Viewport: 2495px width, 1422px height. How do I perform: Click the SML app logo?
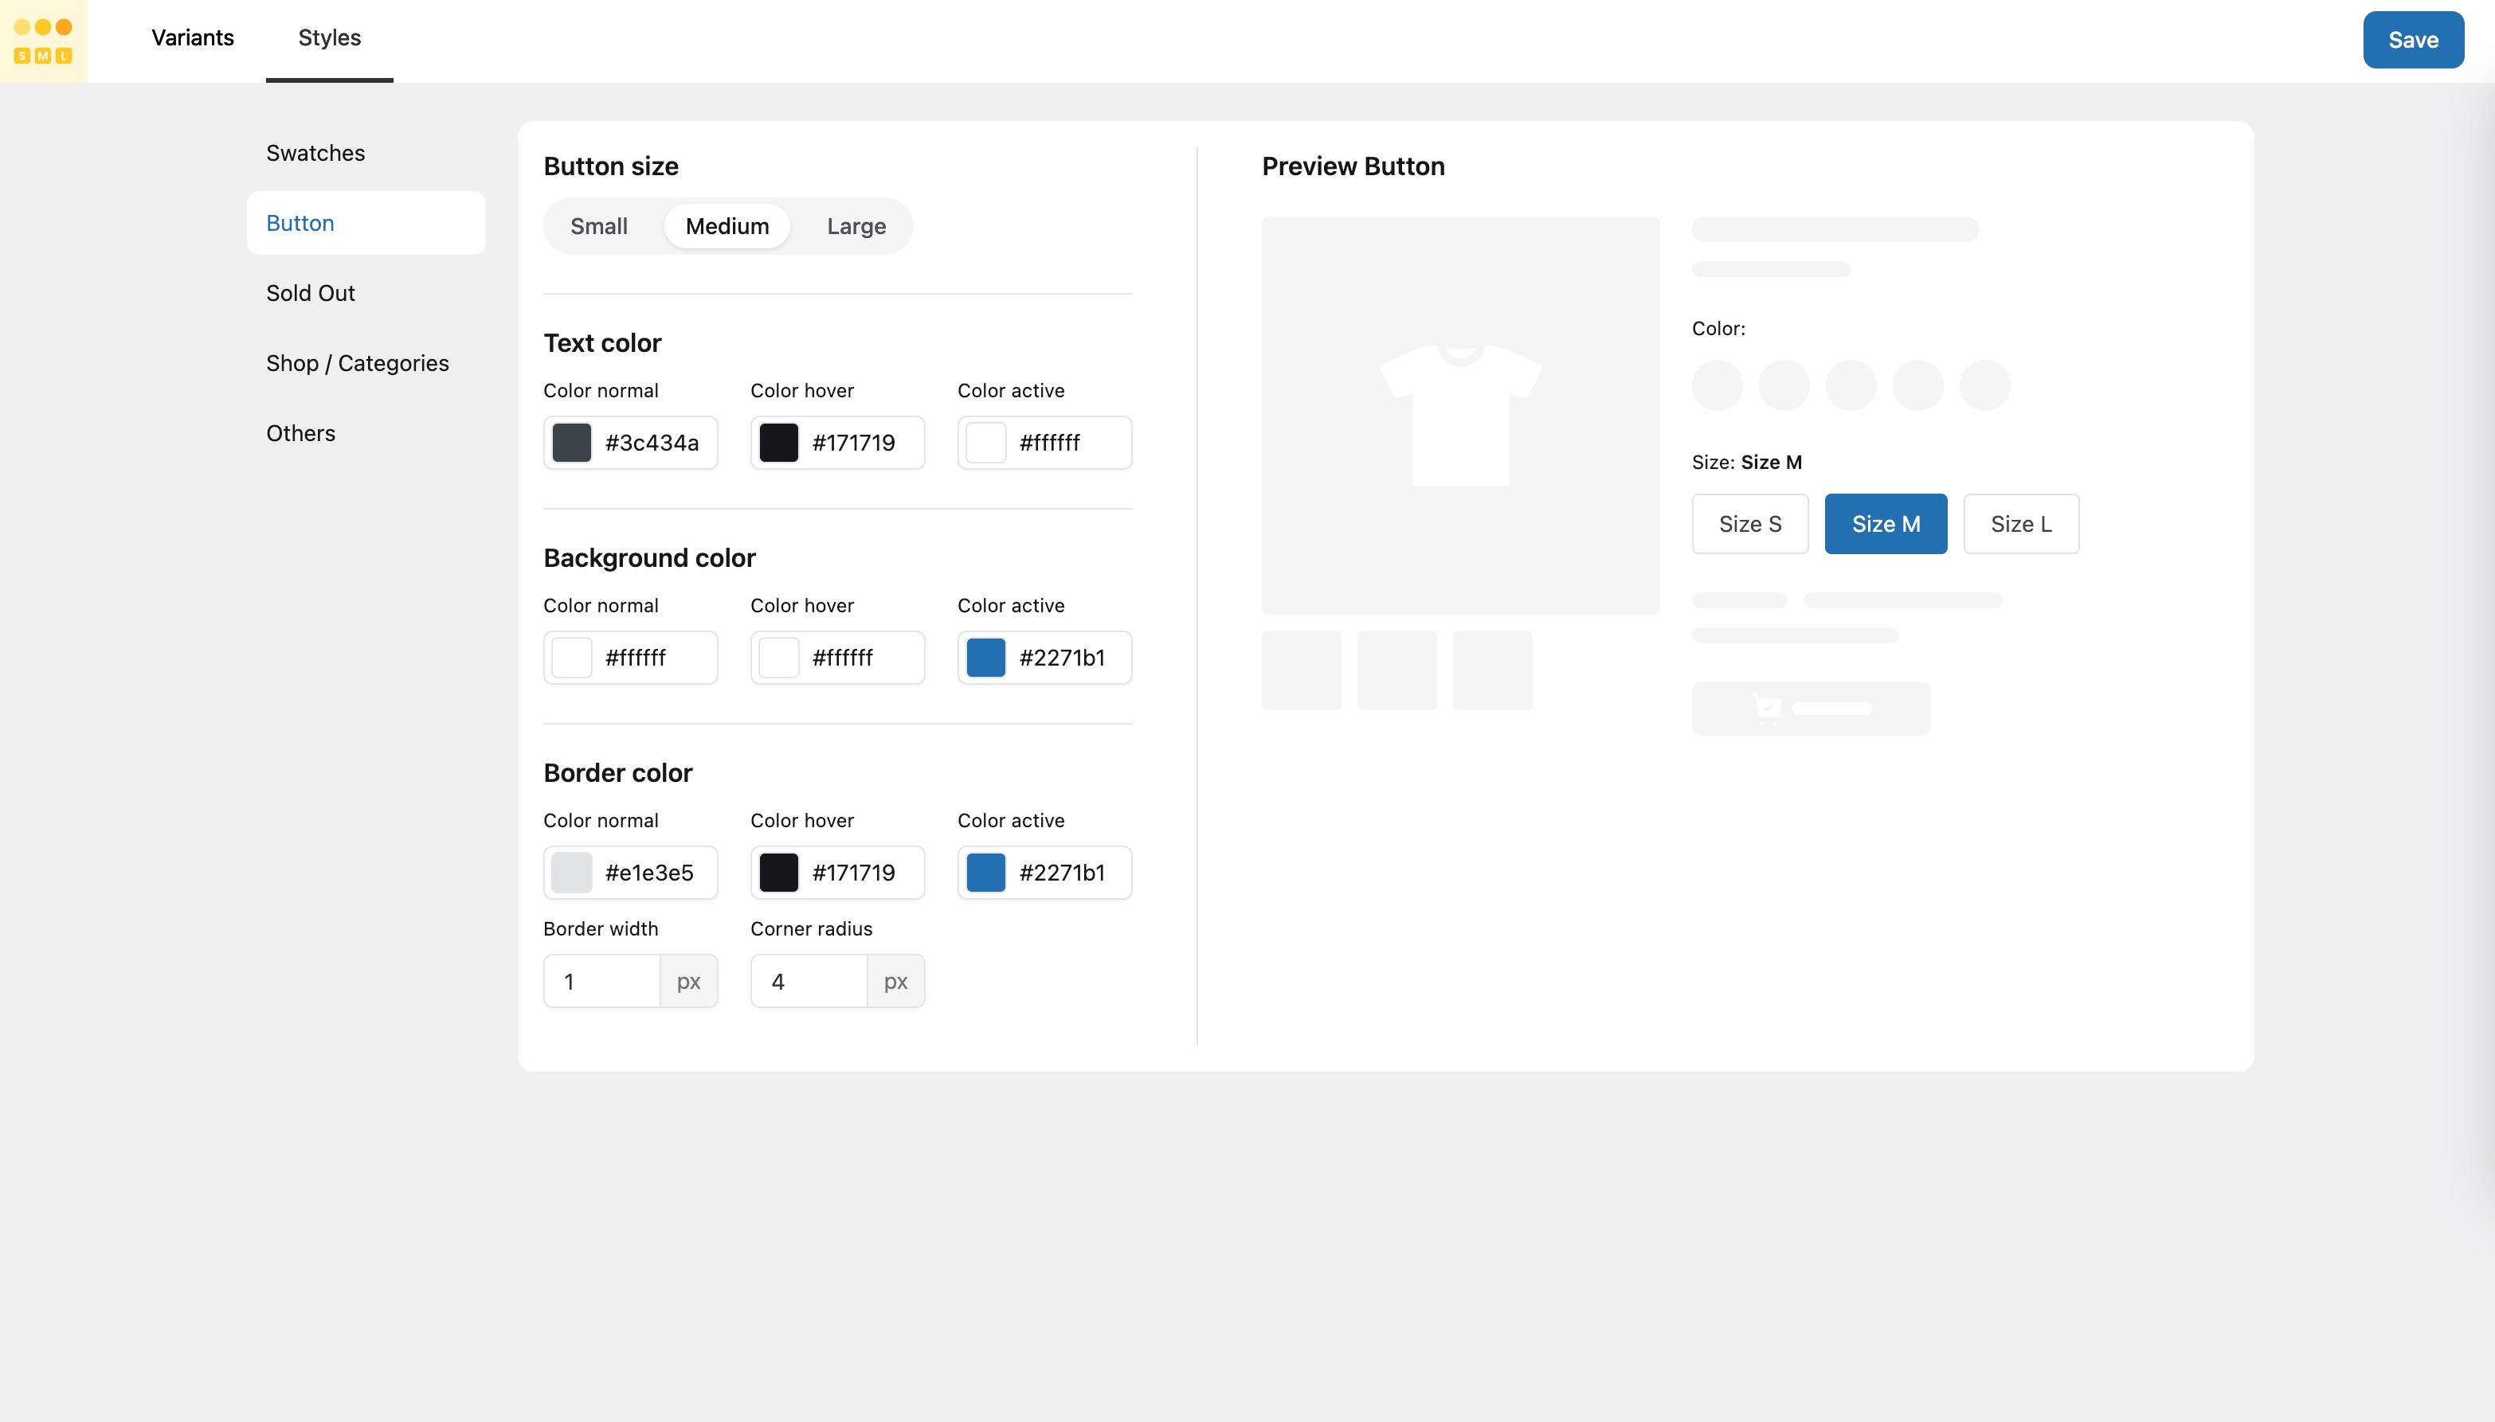pyautogui.click(x=43, y=40)
